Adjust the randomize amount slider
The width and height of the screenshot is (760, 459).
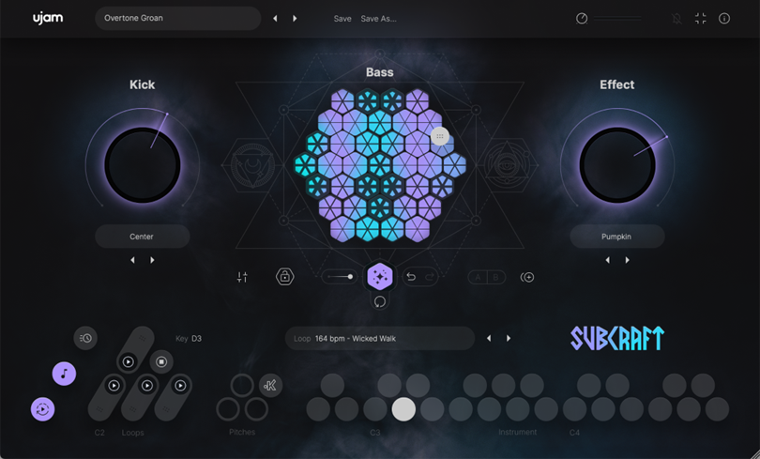pyautogui.click(x=339, y=277)
